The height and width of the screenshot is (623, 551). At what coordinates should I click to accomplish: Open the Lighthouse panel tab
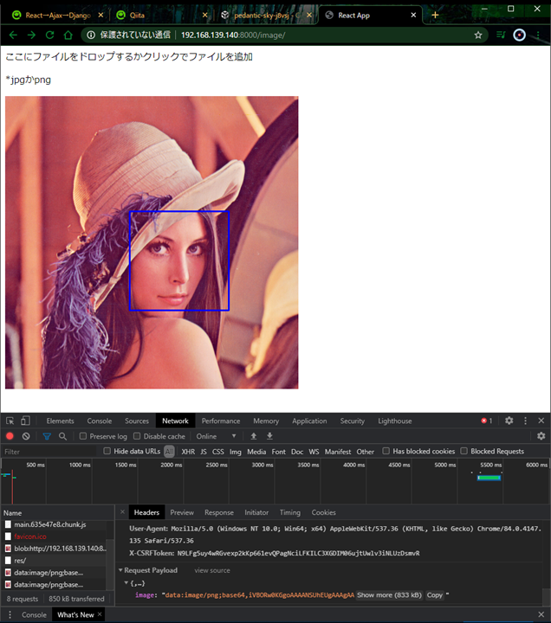pos(395,421)
